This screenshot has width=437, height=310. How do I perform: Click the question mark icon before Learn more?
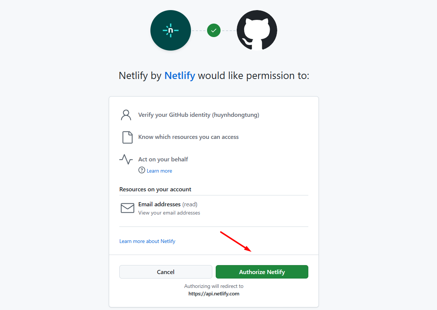(141, 170)
